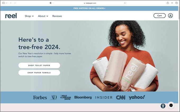The height and width of the screenshot is (112, 180).
Task: Expand the About dropdown menu
Action: [43, 16]
